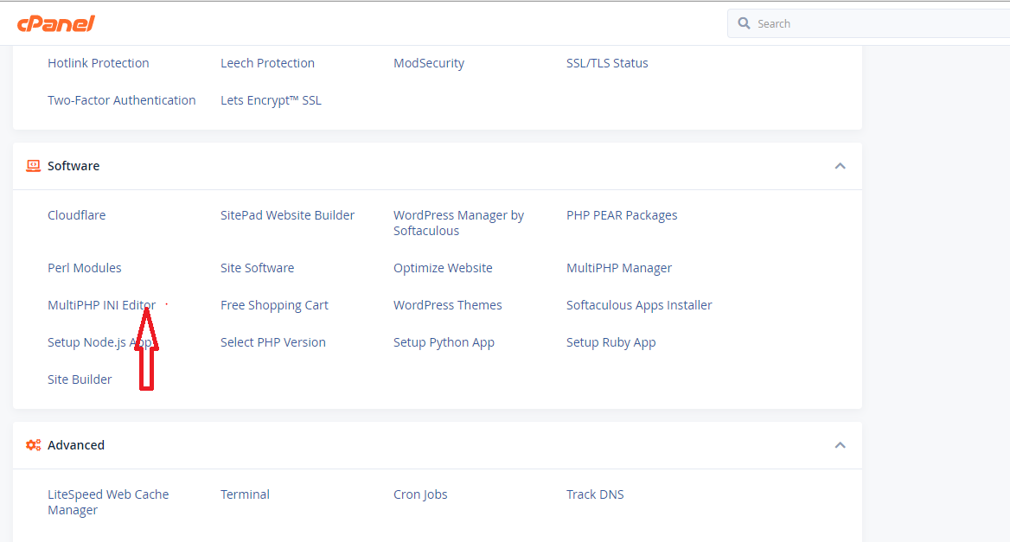Launch SitePad Website Builder
This screenshot has height=542, width=1010.
click(287, 215)
